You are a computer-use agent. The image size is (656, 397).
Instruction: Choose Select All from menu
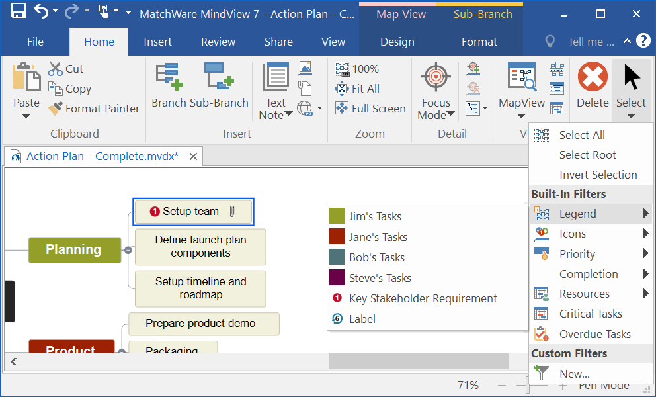tap(591, 135)
